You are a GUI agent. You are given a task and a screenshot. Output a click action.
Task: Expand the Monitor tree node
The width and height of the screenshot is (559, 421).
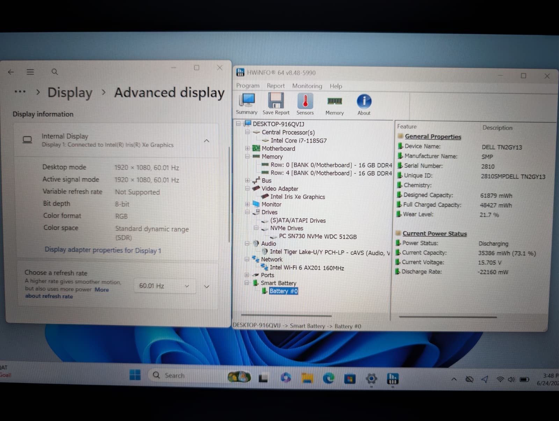[248, 204]
